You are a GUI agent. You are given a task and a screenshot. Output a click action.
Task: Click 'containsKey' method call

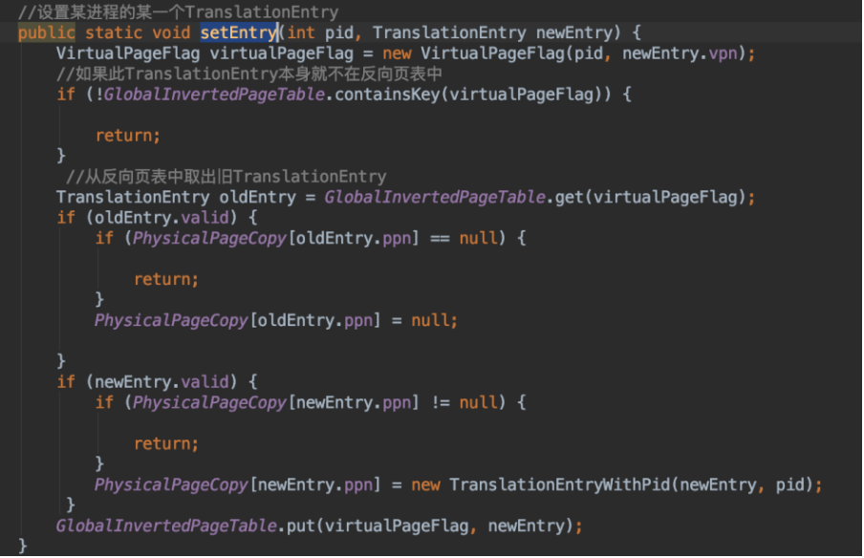click(387, 95)
